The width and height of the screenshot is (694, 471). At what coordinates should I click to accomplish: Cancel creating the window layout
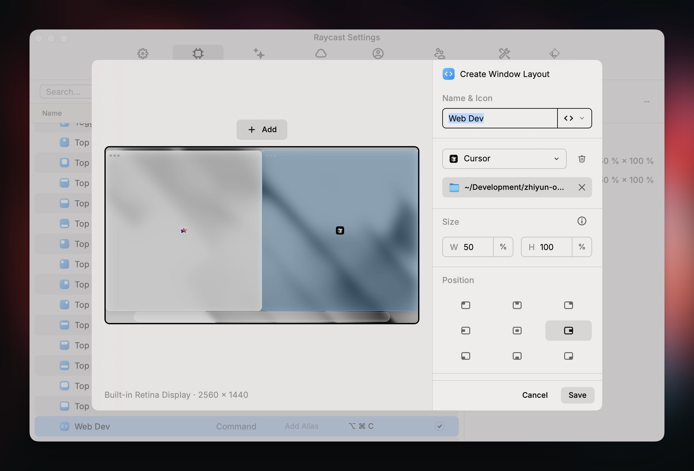pos(535,395)
